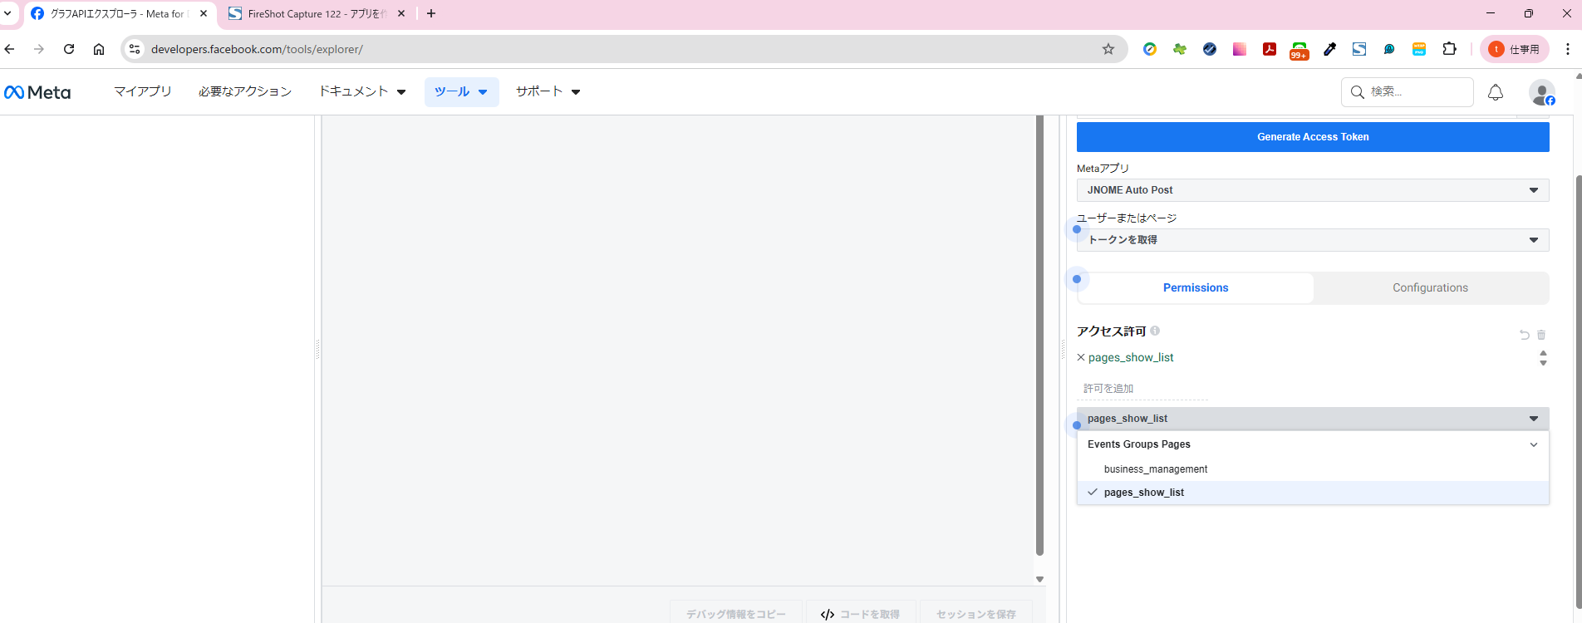The width and height of the screenshot is (1582, 623).
Task: Open the Metaアプリ dropdown JNOME Auto Post
Action: pos(1313,190)
